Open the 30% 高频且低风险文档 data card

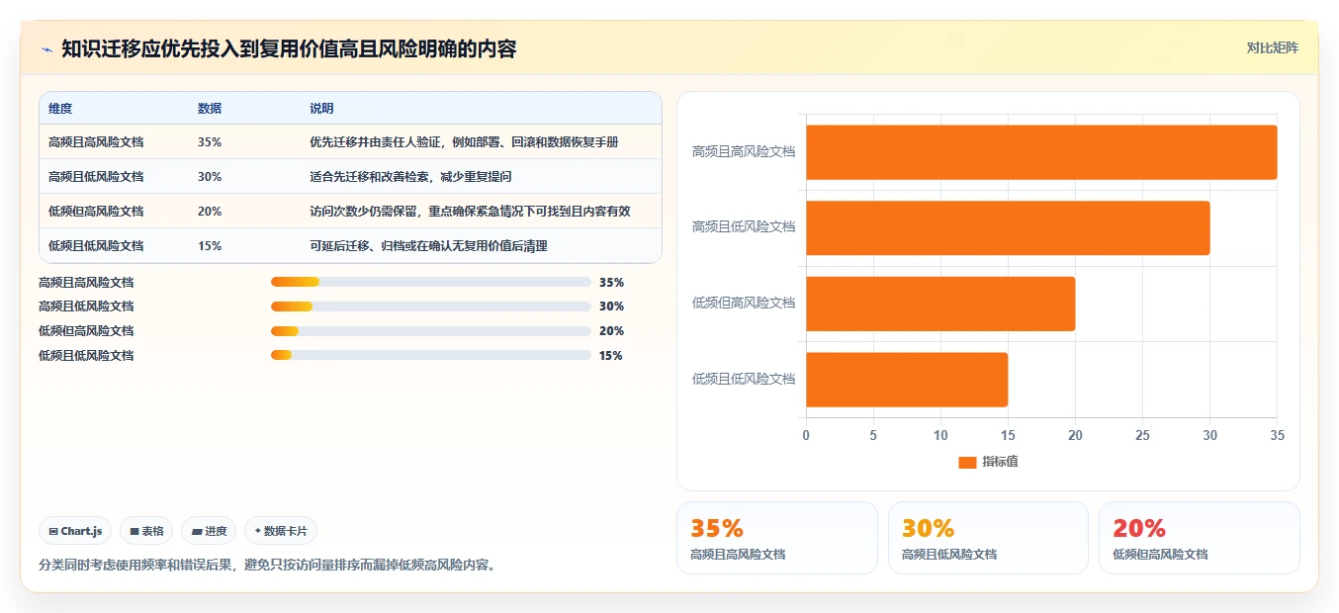pos(988,538)
